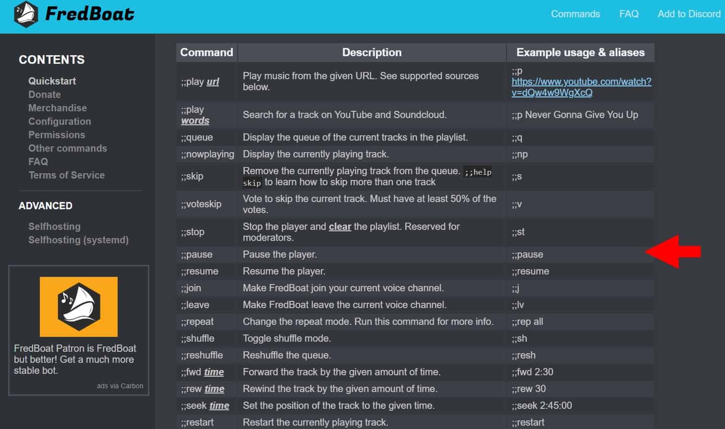The image size is (725, 429).
Task: Open the Commands page in top navigation
Action: click(x=575, y=14)
